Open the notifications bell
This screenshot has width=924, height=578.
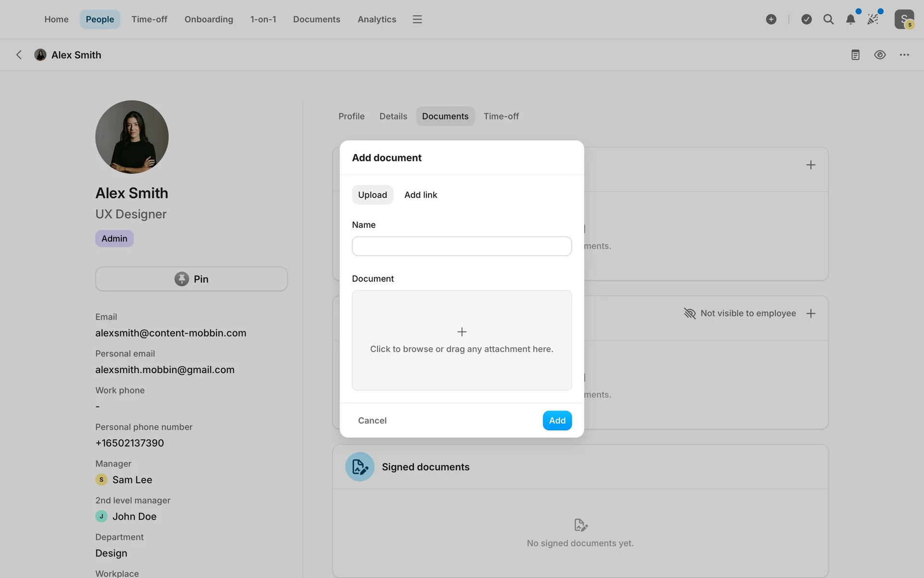tap(850, 19)
